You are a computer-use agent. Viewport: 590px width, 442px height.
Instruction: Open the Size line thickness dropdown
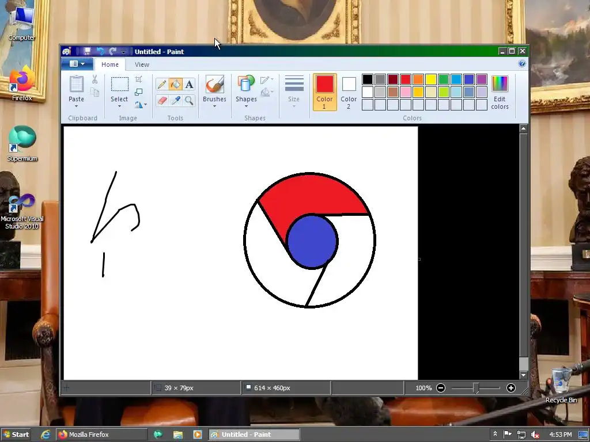[294, 92]
